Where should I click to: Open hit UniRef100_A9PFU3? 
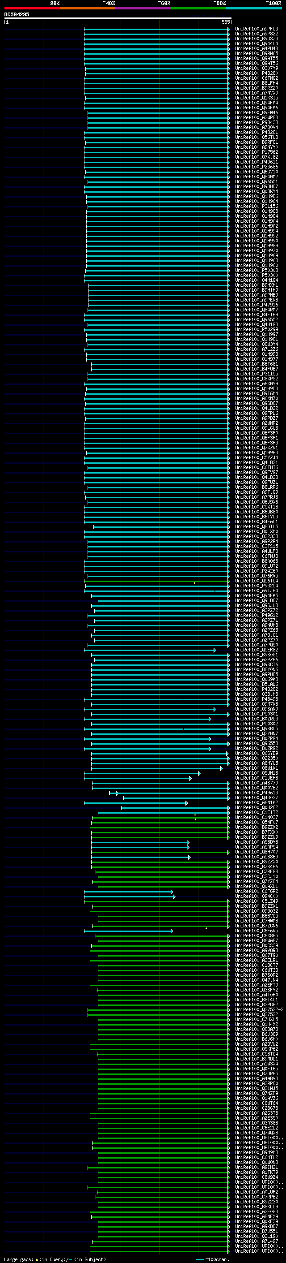257,29
